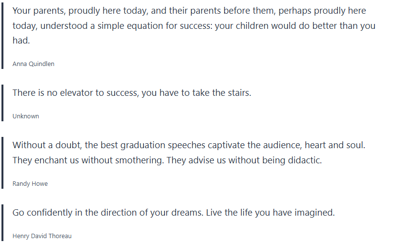The height and width of the screenshot is (244, 395).
Task: Click the quote about no elevator to success
Action: pyautogui.click(x=131, y=92)
